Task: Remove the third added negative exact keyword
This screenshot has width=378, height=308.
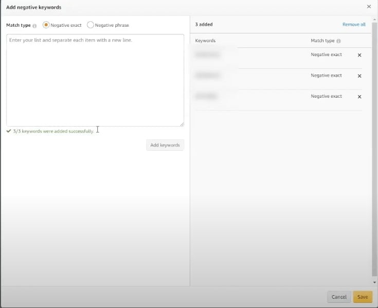Action: (359, 97)
